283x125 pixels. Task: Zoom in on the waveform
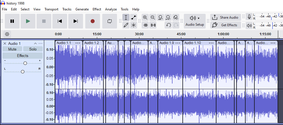pyautogui.click(x=145, y=17)
